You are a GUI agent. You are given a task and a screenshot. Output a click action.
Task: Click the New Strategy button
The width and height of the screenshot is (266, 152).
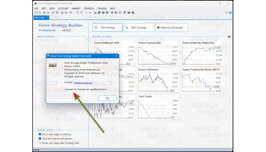[x=108, y=27]
